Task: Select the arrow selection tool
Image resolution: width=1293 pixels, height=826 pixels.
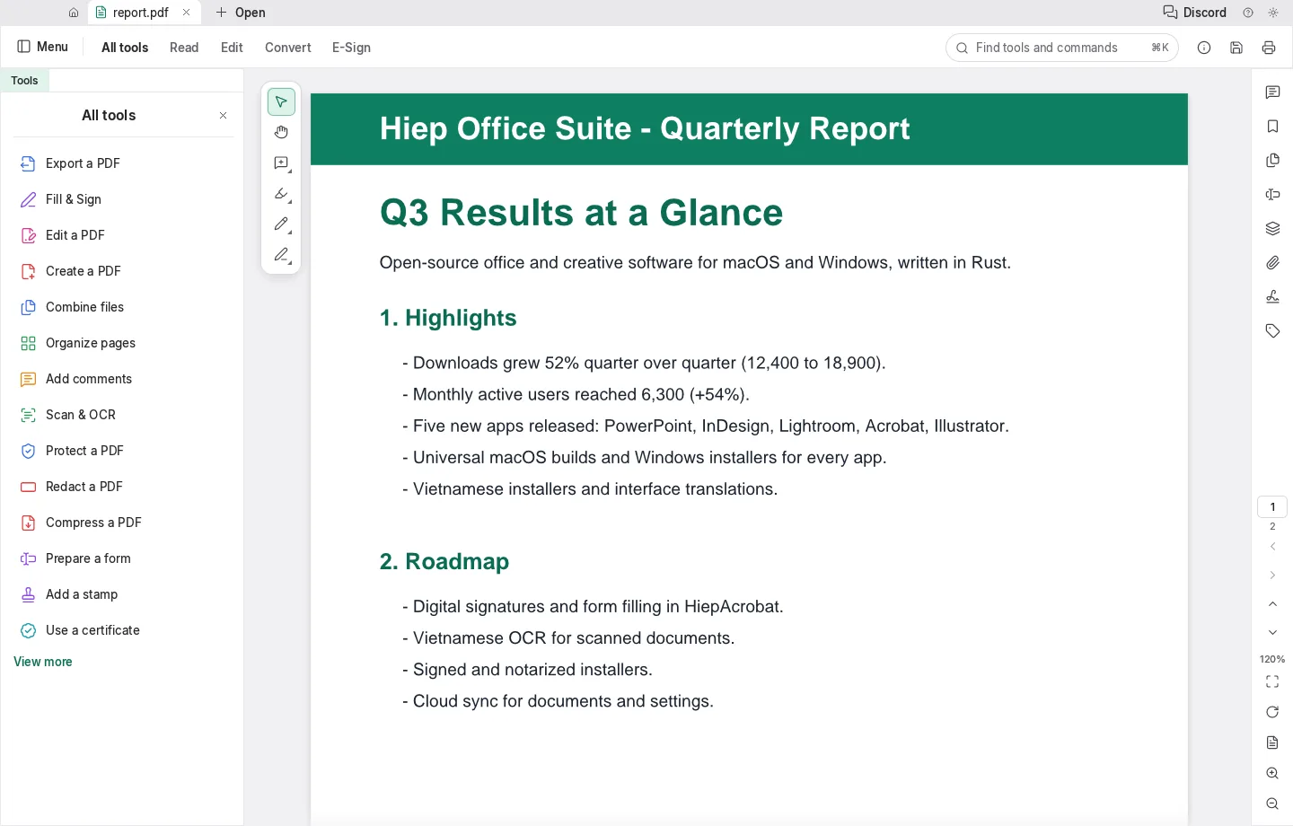Action: [x=281, y=101]
